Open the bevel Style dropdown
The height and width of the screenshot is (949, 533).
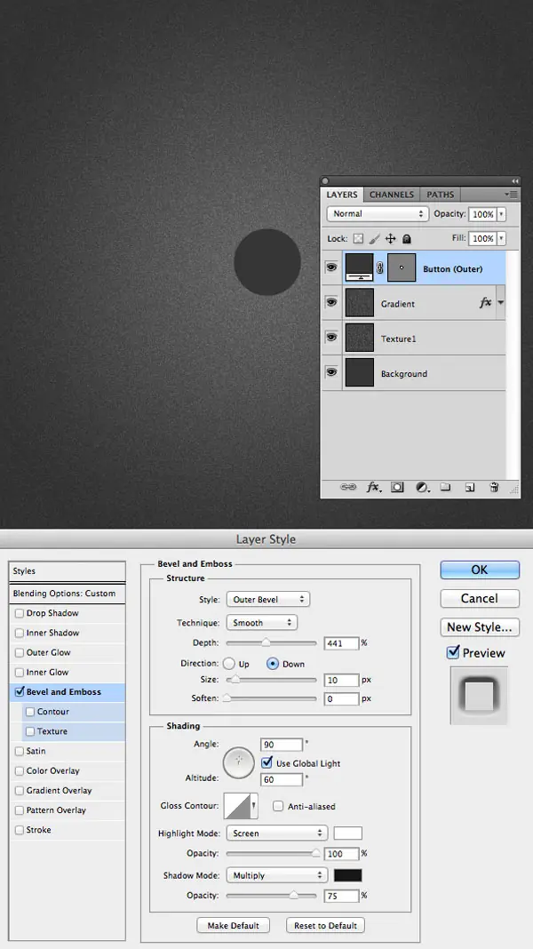point(267,600)
